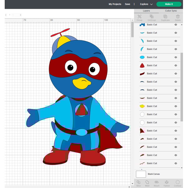Select the dark red cape layer thumbnail

142,131
